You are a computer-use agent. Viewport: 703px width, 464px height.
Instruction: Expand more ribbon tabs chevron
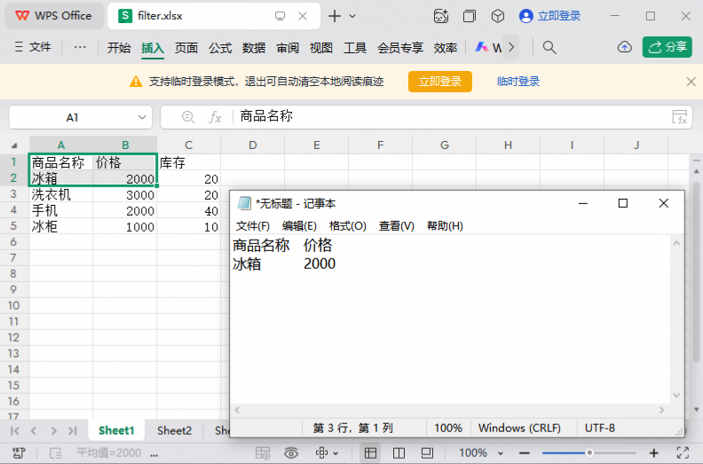511,47
